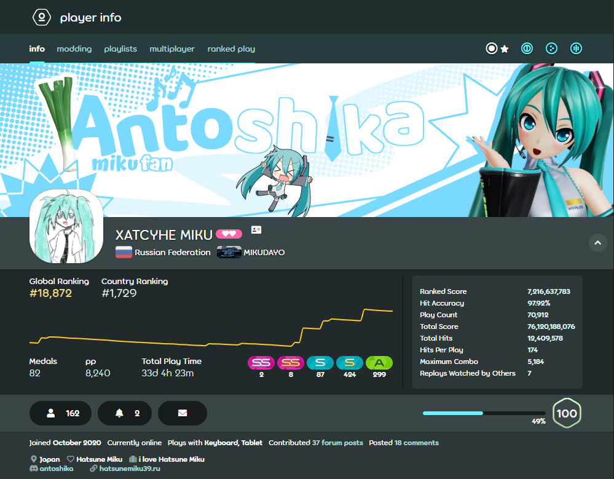614x479 pixels.
Task: Click the green A grade badge
Action: (x=379, y=363)
